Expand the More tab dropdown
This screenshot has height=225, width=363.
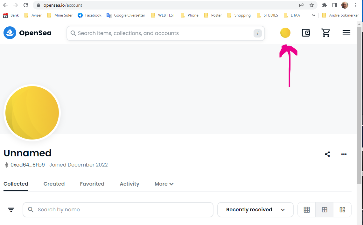click(164, 184)
